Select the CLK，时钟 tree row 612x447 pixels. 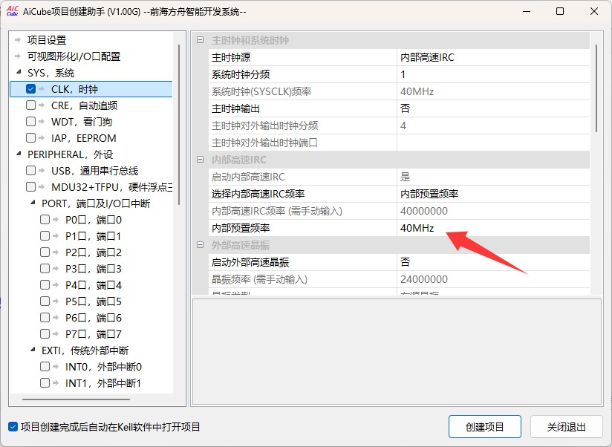91,89
